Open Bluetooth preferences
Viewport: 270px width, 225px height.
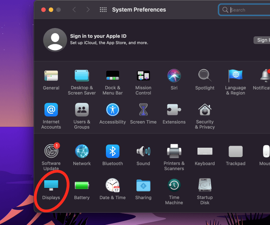pyautogui.click(x=113, y=152)
